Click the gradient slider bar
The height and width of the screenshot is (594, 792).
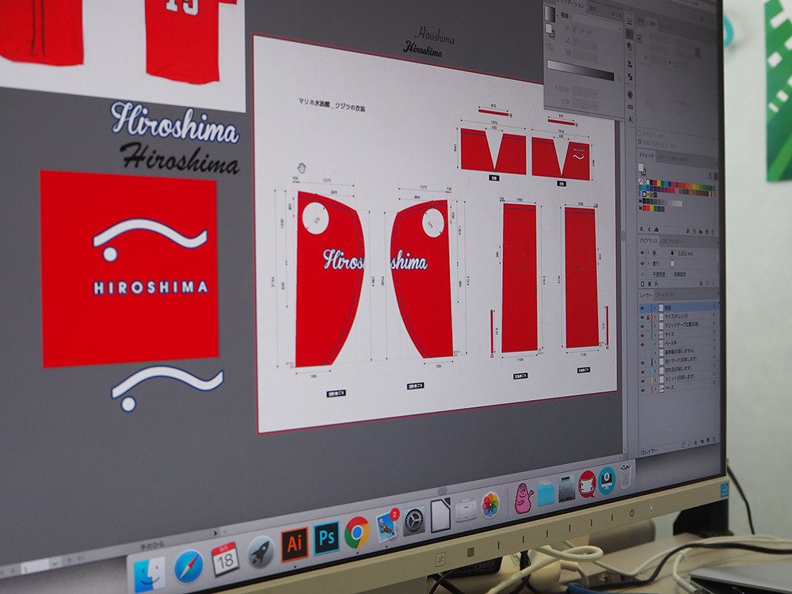pos(581,70)
